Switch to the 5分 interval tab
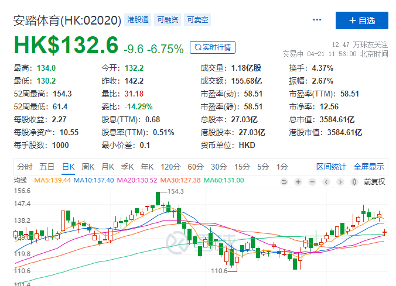The height and width of the screenshot is (286, 396). [x=263, y=167]
